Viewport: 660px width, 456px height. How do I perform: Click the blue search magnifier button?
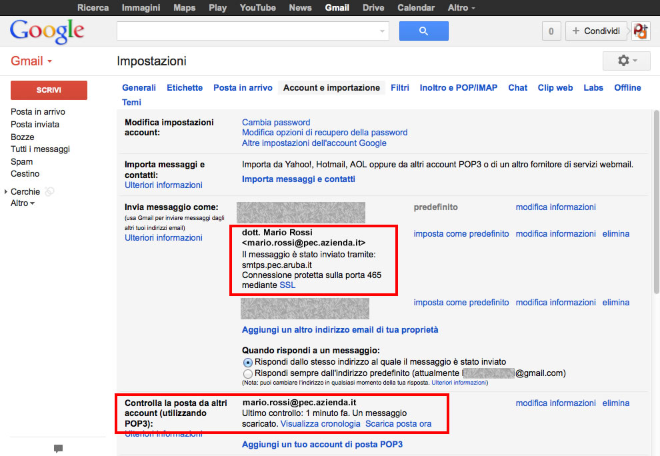[423, 31]
